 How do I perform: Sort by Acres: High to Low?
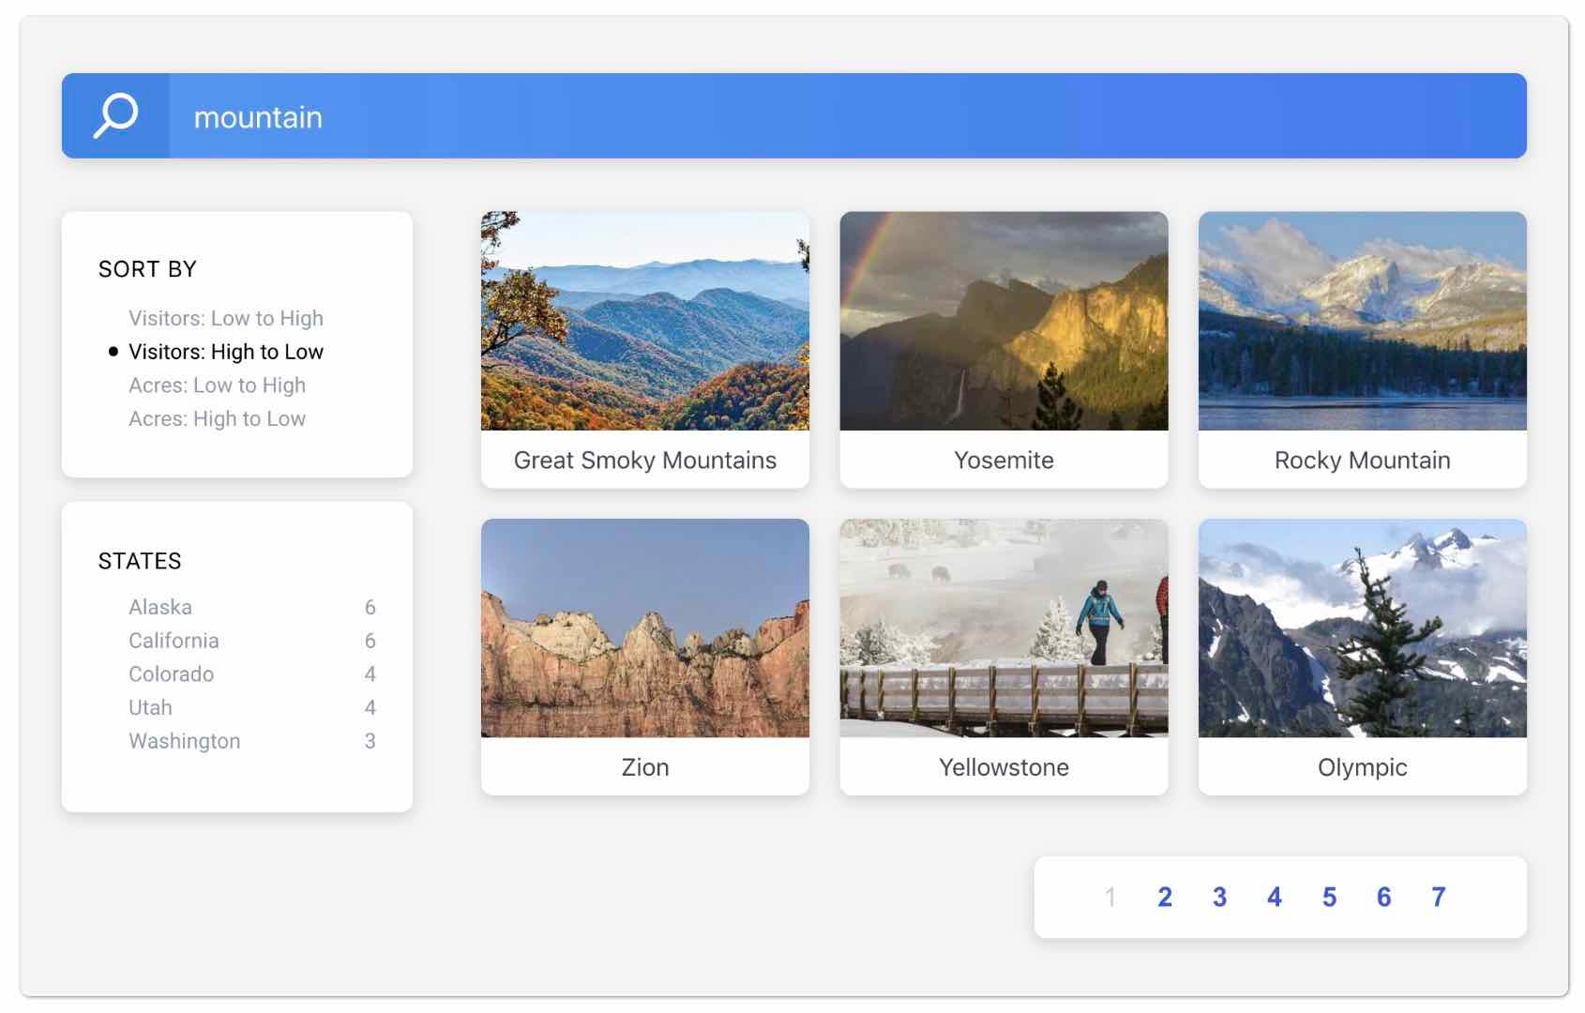pos(217,419)
